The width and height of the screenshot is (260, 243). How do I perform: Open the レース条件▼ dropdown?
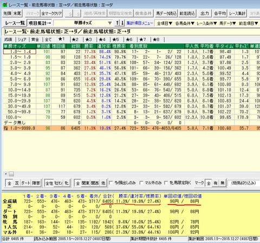[207, 23]
